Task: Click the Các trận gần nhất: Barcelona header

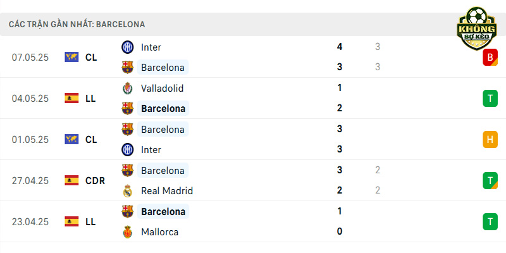Action: pos(77,24)
